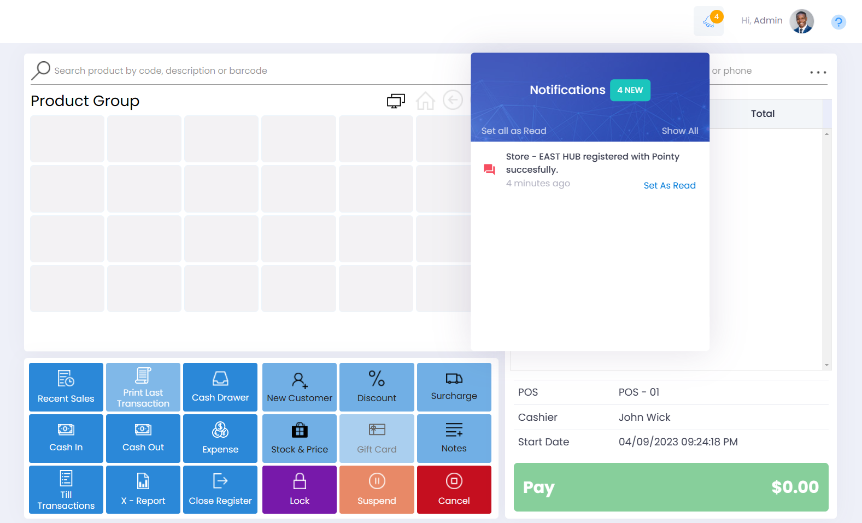Cancel the current transaction
This screenshot has width=862, height=523.
click(x=454, y=490)
